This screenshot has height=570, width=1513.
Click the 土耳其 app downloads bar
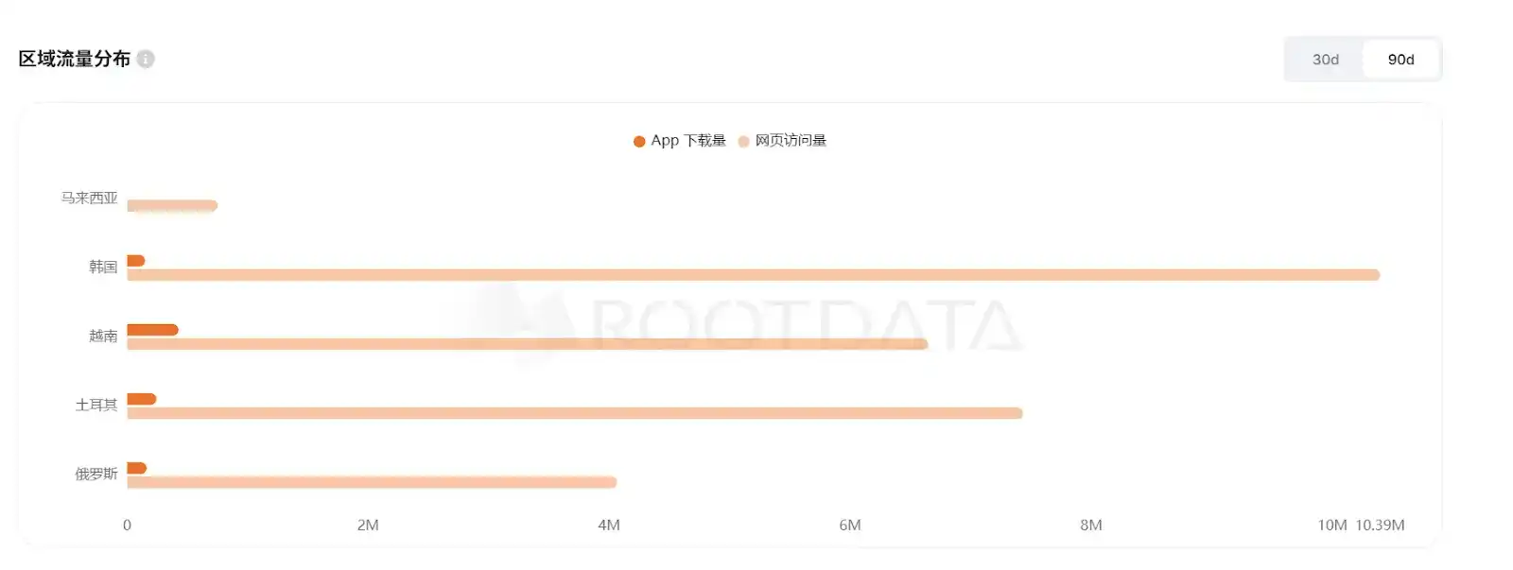(141, 399)
